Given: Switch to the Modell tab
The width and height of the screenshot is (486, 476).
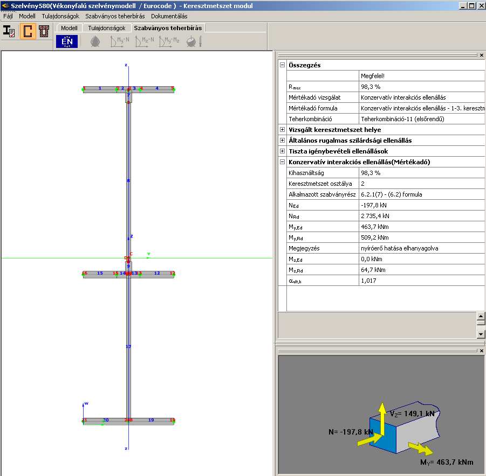Looking at the screenshot, I should coord(69,28).
